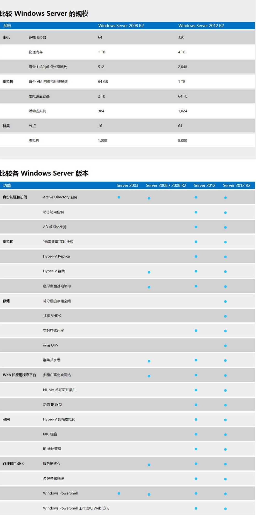Click the 虚拟化 category label
256x515 pixels.
(8, 242)
